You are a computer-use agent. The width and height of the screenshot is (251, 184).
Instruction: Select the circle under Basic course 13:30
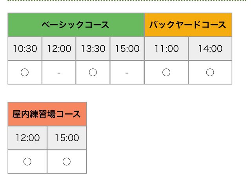[x=93, y=72]
